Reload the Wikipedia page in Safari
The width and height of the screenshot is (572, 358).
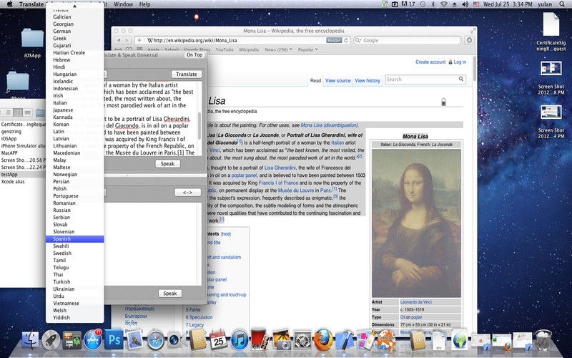[x=346, y=40]
